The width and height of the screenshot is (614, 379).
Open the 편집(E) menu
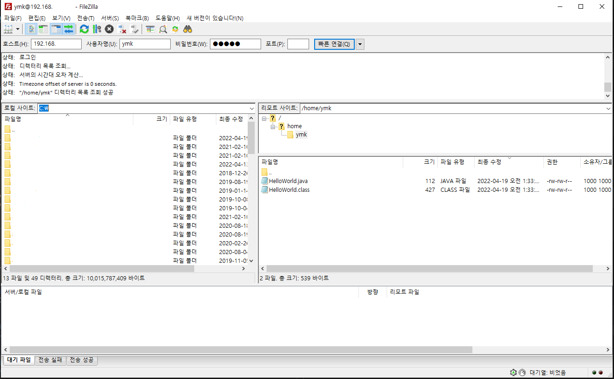(x=37, y=18)
